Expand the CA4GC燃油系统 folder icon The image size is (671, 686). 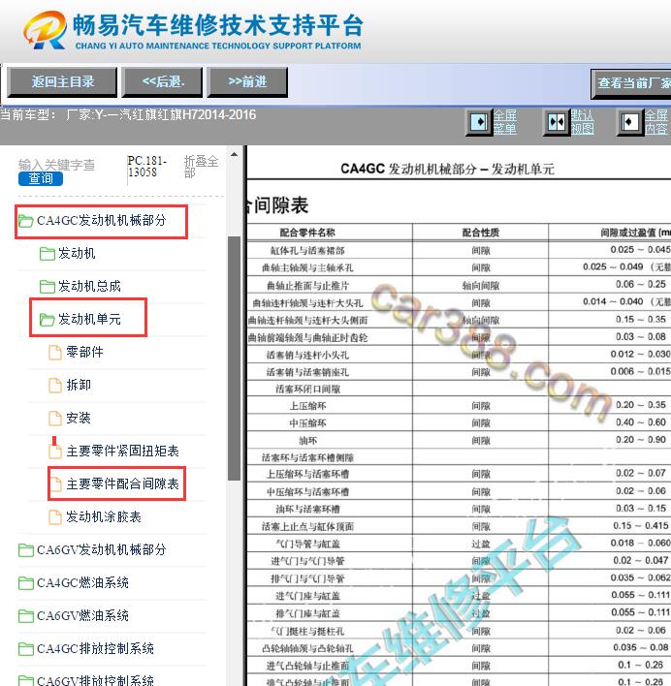point(26,583)
